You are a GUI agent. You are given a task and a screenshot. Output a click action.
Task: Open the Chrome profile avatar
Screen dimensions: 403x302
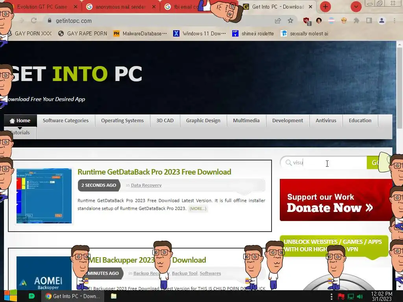click(x=382, y=20)
